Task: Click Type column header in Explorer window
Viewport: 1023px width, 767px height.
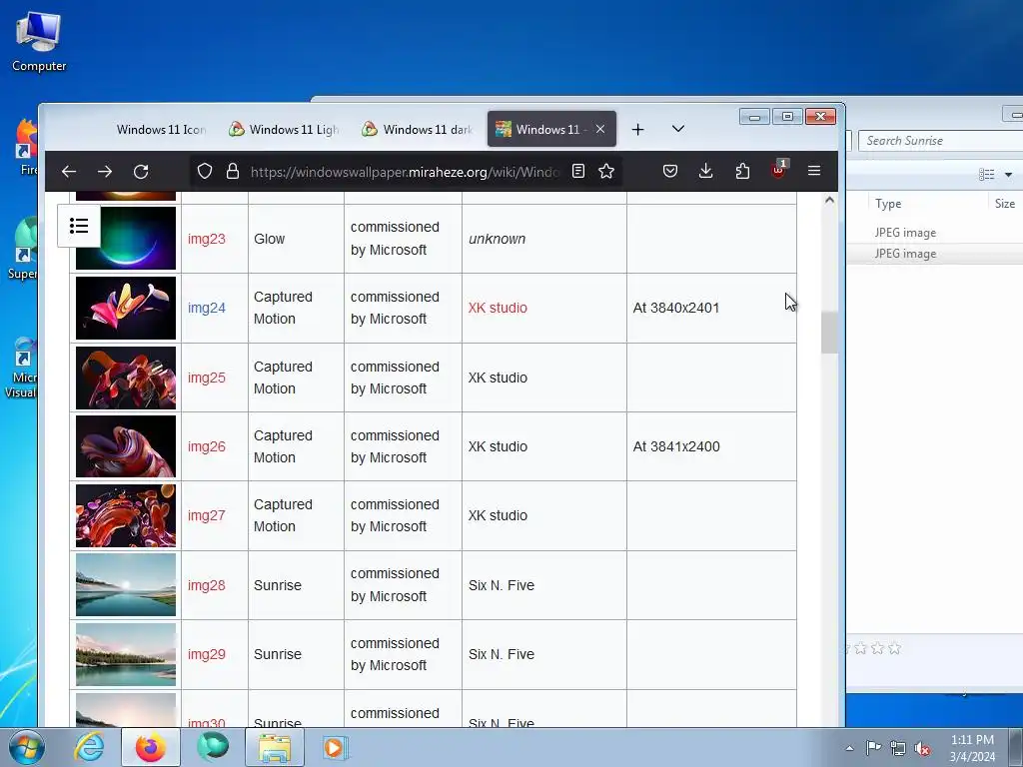Action: click(x=888, y=204)
